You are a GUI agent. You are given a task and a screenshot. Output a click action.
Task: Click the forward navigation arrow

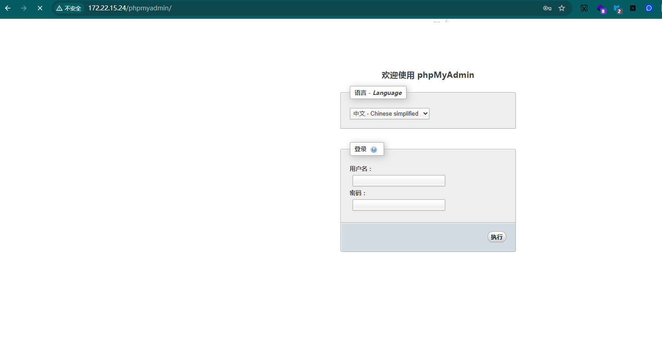pos(24,8)
